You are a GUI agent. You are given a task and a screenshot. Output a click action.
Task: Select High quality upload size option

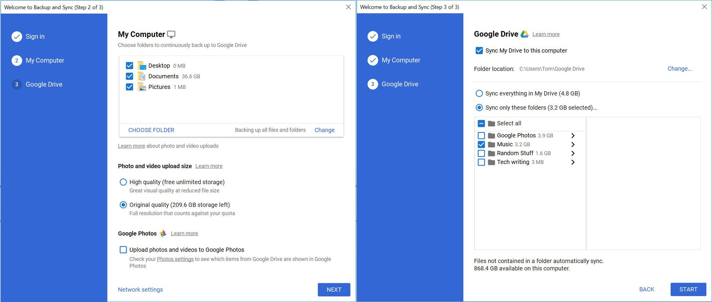123,182
